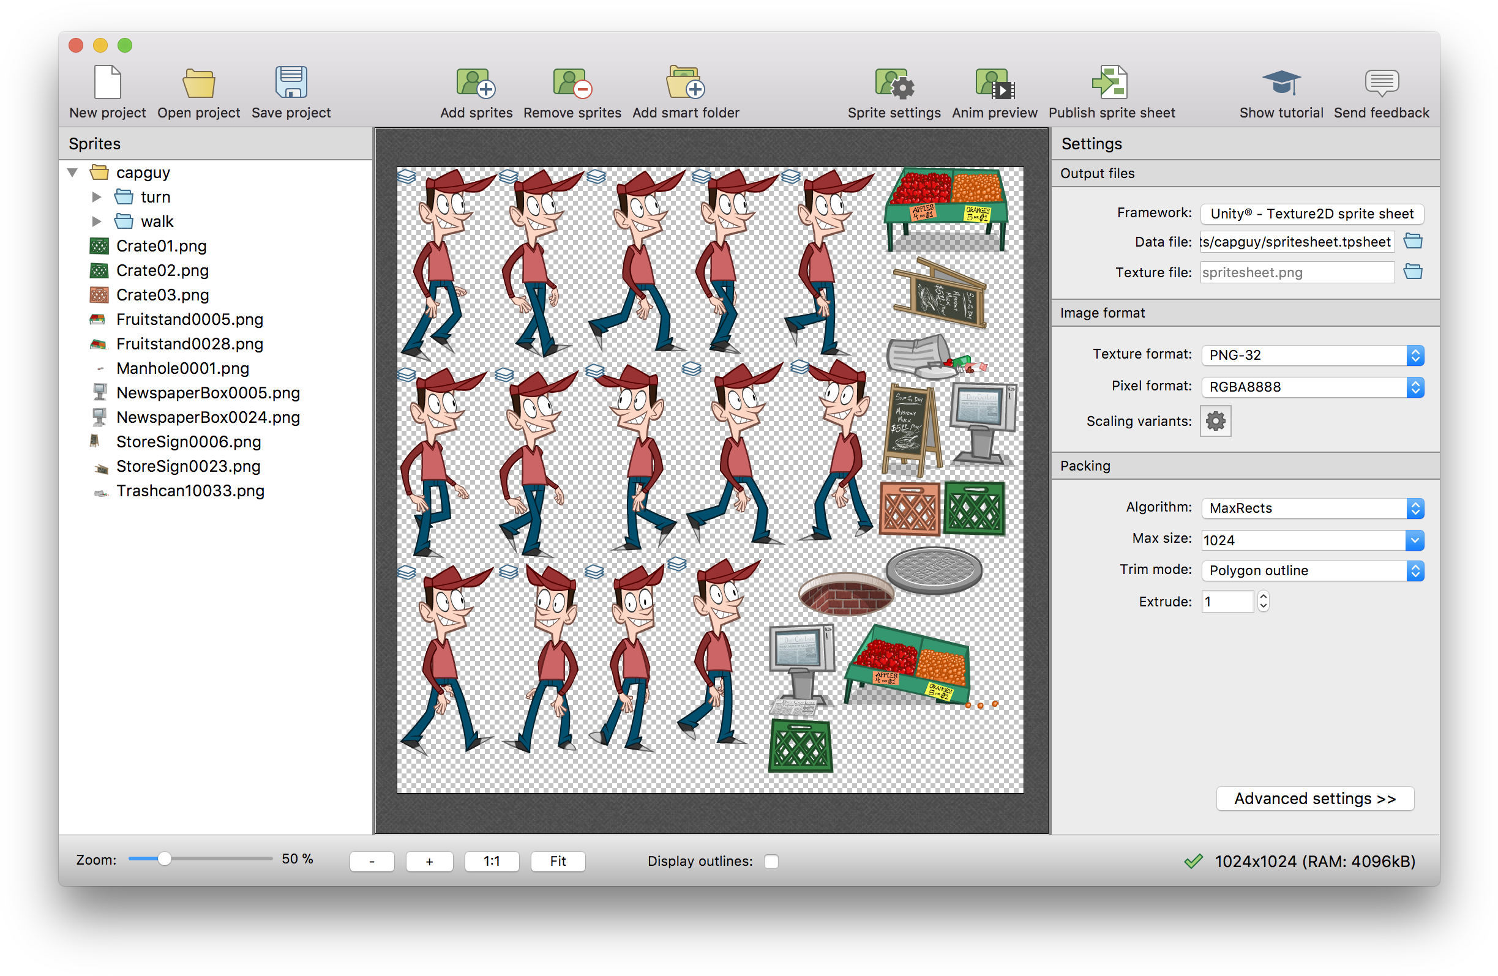Screen dimensions: 1498x976
Task: Click the Zoom slider handle
Action: coord(164,859)
